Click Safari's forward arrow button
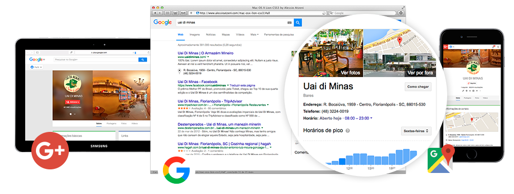514x194 pixels. pos(160,13)
